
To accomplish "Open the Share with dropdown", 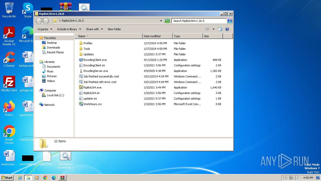I will (x=94, y=29).
